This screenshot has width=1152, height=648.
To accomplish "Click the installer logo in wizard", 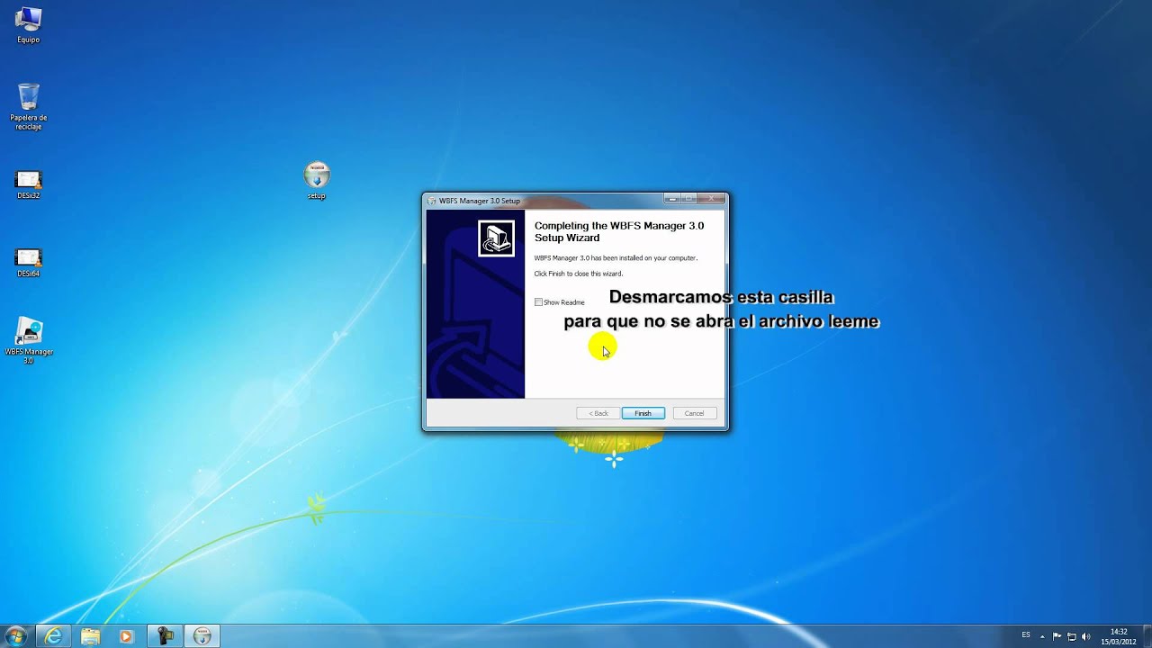I will coord(496,238).
